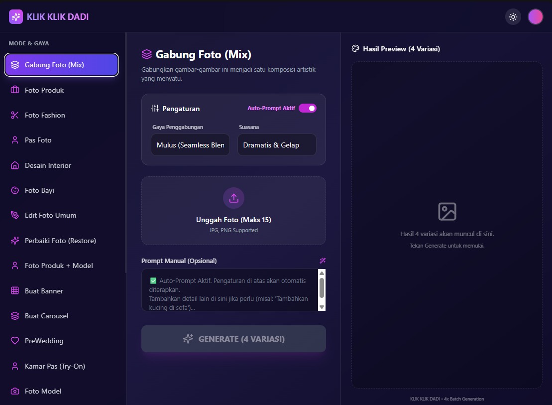This screenshot has width=552, height=405.
Task: Open the Gaya Penggabungan dropdown
Action: click(190, 145)
